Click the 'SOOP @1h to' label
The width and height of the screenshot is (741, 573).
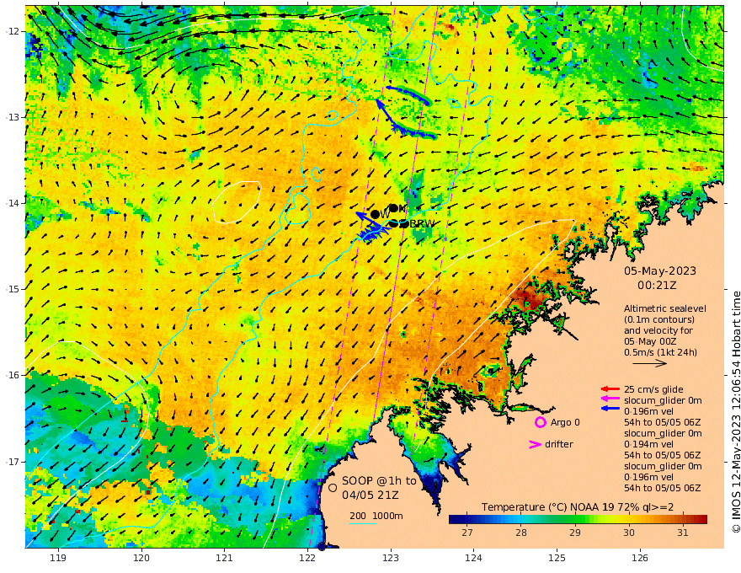point(379,481)
